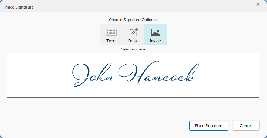The image size is (267, 138).
Task: Select the keyboard icon for Type signature
Action: point(111,32)
